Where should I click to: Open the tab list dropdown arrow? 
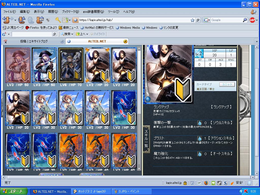[x=257, y=41]
